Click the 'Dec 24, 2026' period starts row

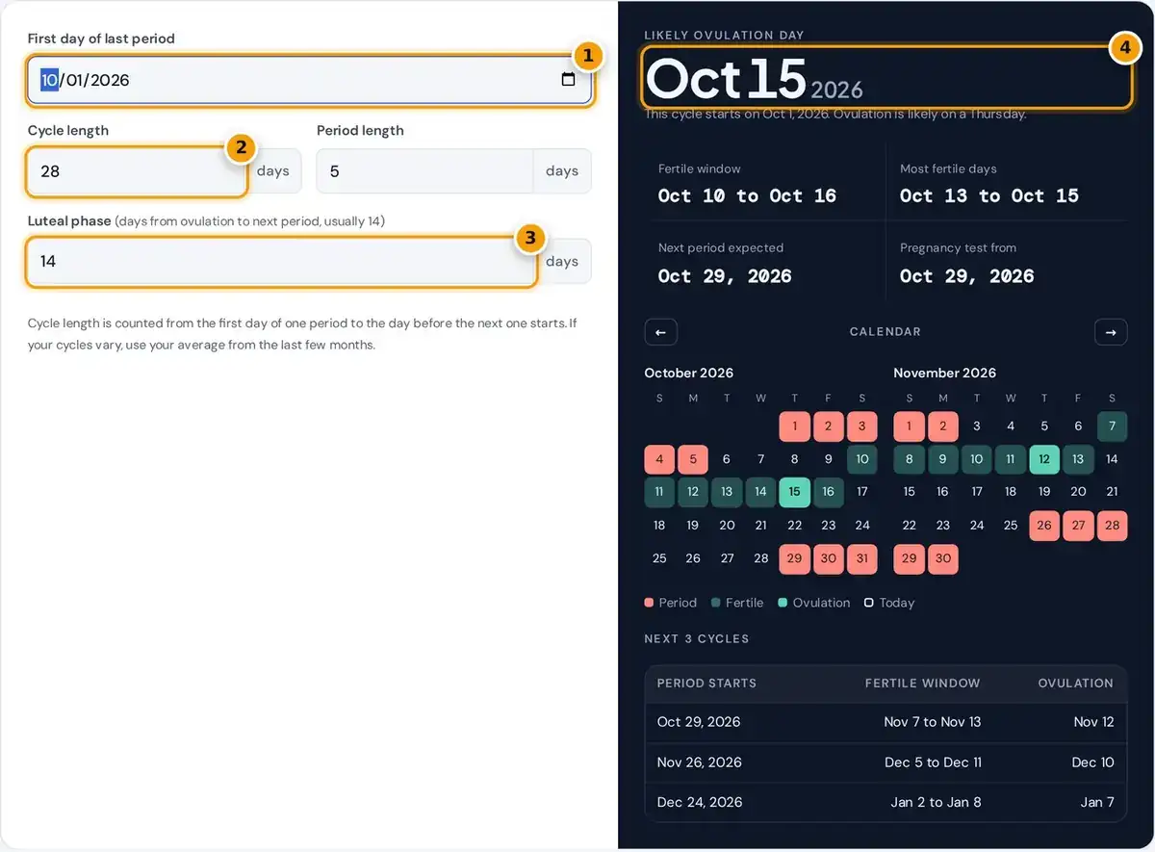coord(885,802)
